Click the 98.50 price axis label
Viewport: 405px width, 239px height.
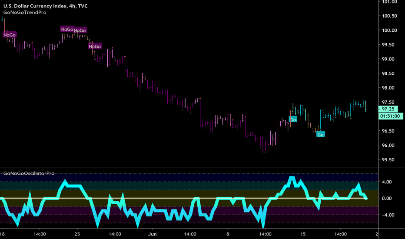tap(388, 73)
